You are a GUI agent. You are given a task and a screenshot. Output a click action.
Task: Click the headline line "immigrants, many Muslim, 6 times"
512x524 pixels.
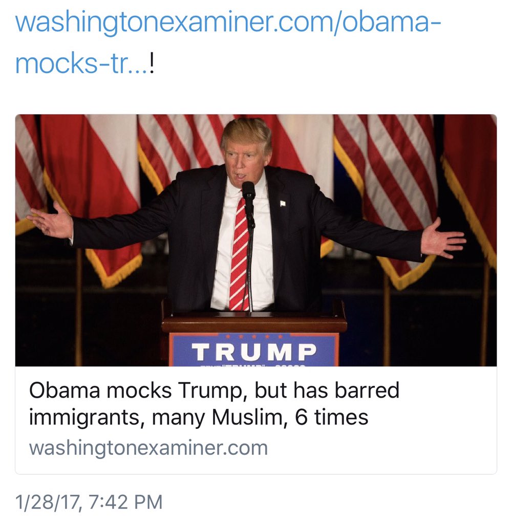[199, 418]
